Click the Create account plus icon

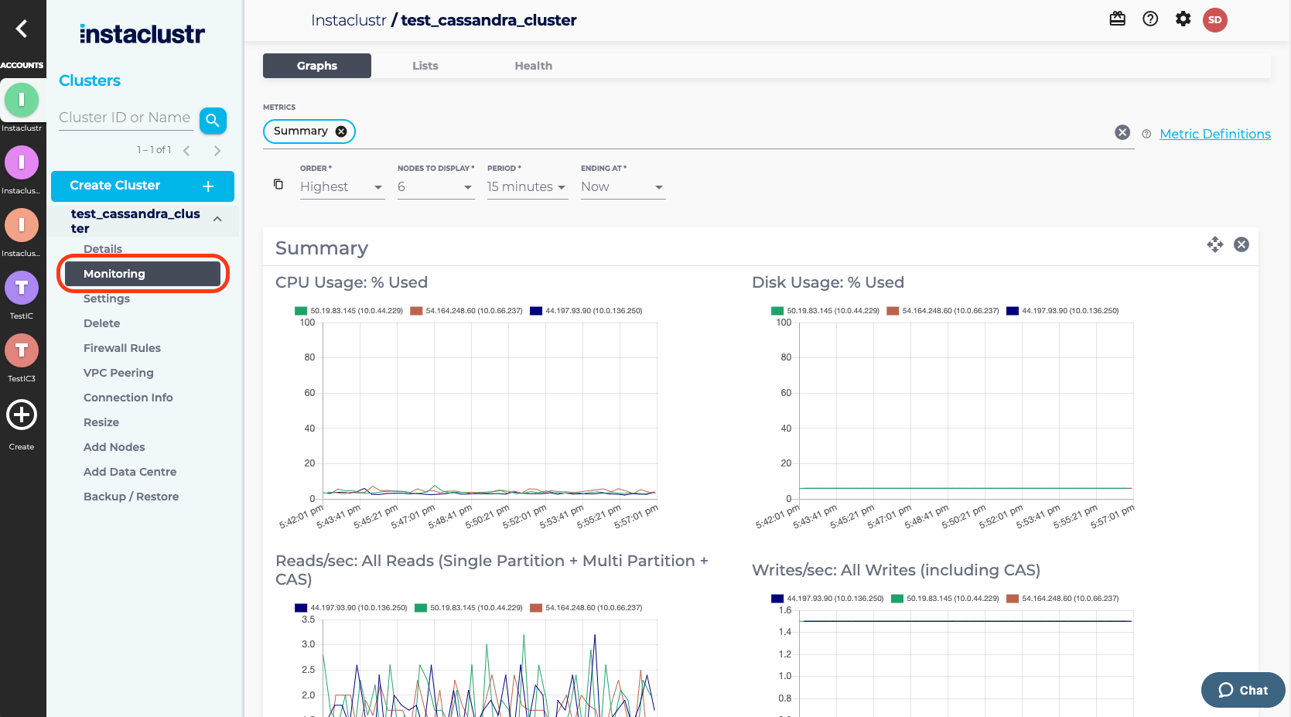pos(22,415)
